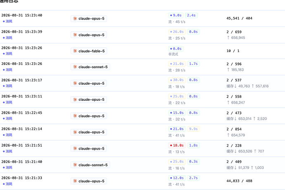Click 消耗 type label under 15:23:40
285x190 pixels.
7,21
